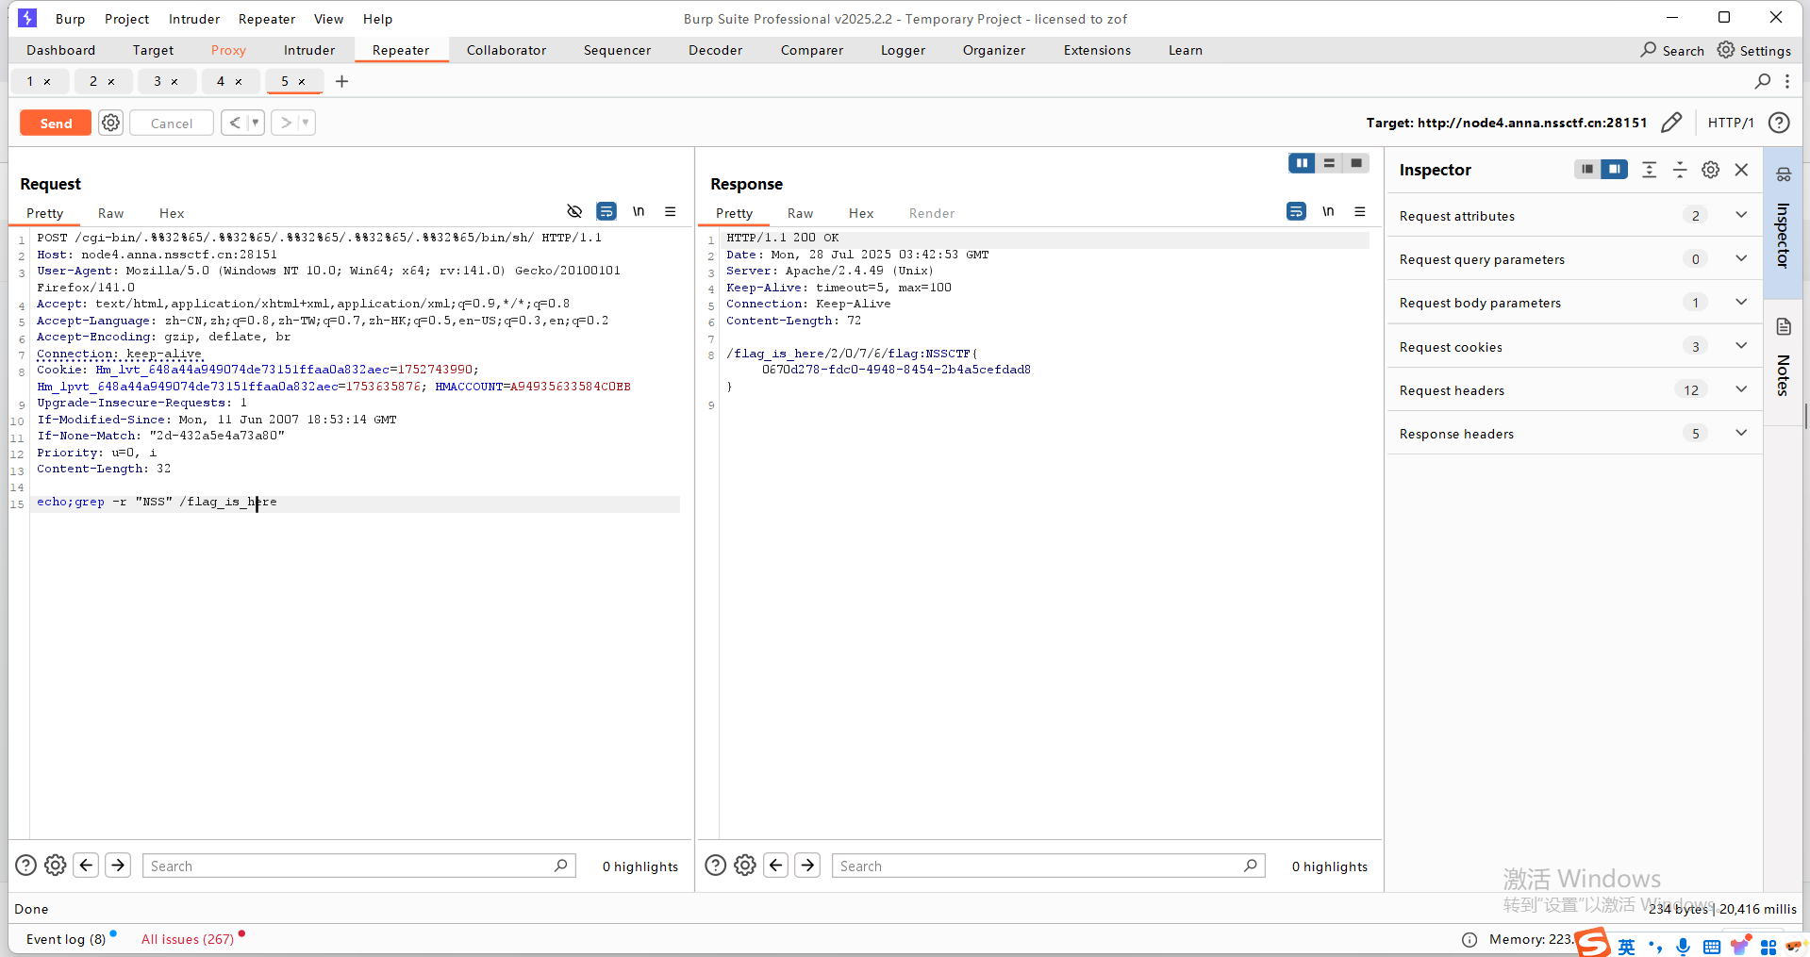Jump to next match in response search

point(807,865)
